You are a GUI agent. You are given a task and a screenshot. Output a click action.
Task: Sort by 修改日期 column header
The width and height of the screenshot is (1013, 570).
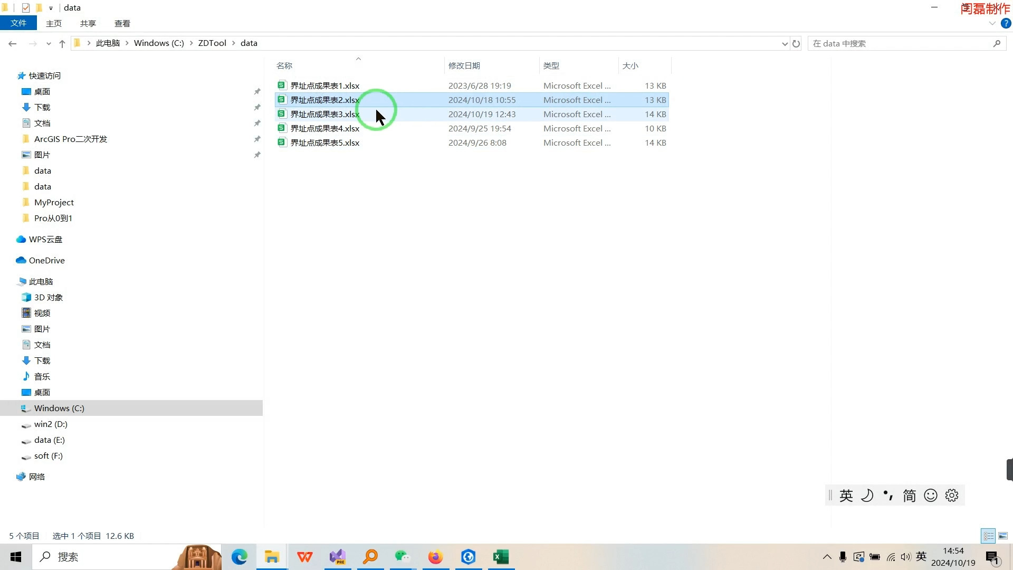[492, 65]
